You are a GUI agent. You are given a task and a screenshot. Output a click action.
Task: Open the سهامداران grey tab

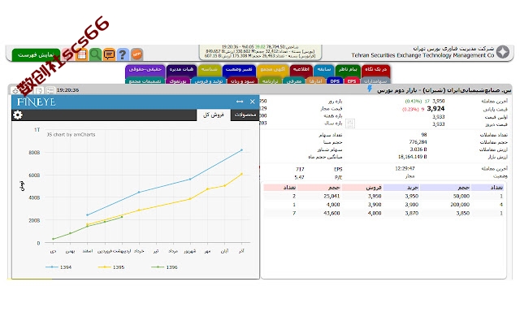pos(375,80)
